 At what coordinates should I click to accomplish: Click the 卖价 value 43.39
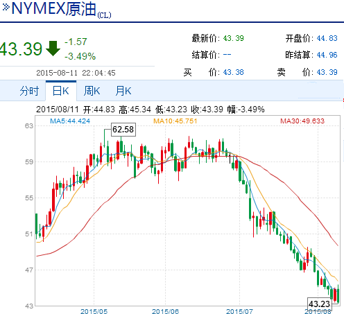click(x=327, y=72)
